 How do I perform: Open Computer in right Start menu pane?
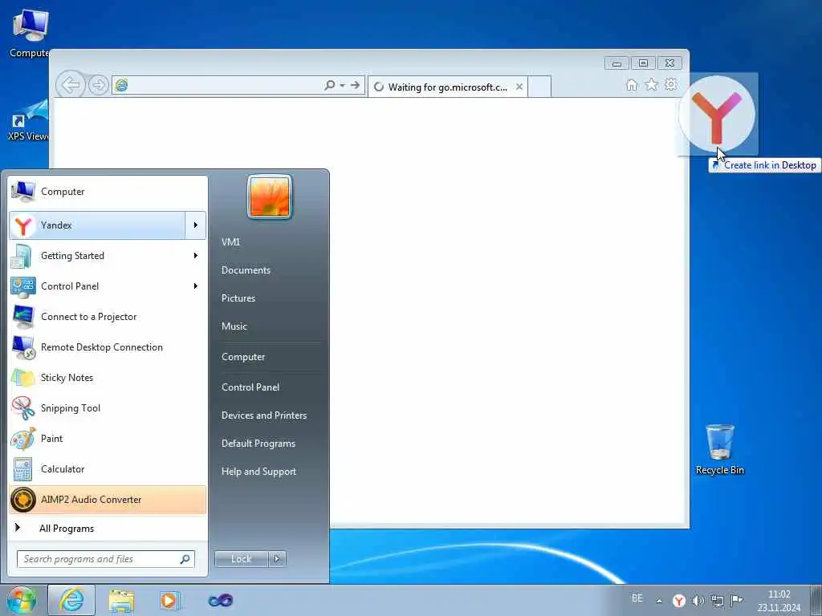(x=243, y=357)
